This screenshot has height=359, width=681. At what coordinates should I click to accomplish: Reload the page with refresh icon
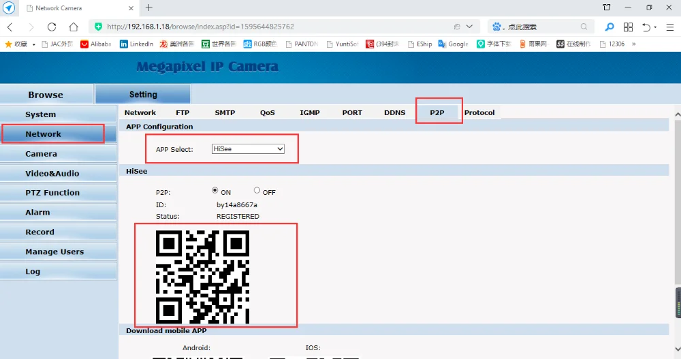pyautogui.click(x=52, y=27)
